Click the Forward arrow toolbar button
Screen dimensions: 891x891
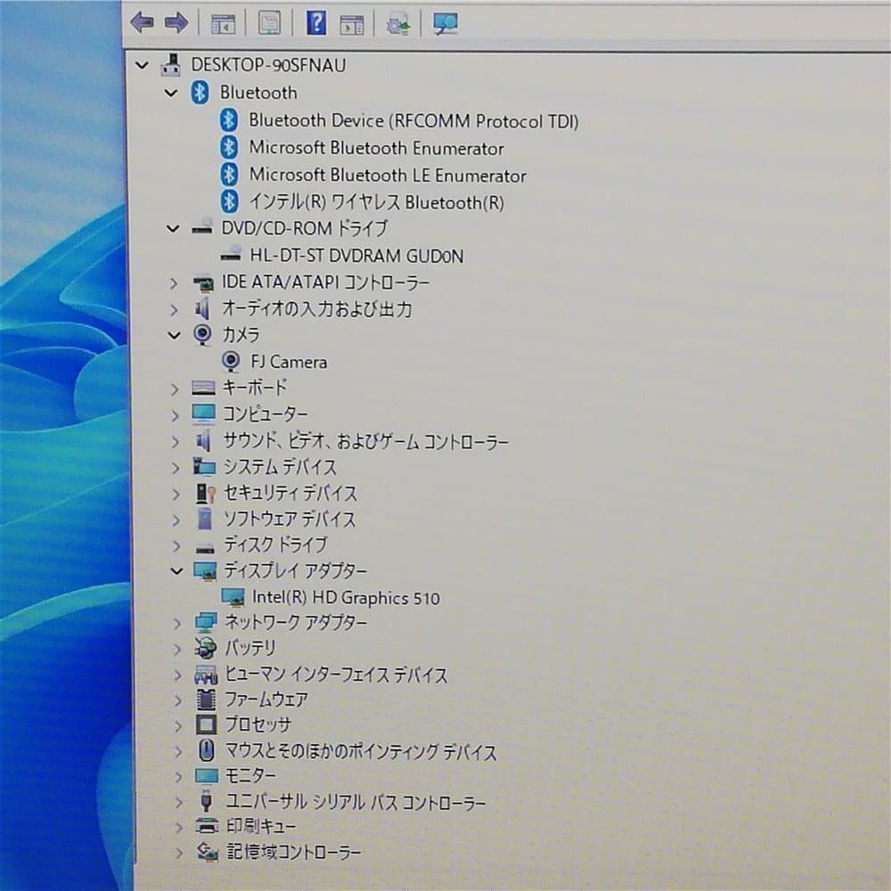[176, 23]
